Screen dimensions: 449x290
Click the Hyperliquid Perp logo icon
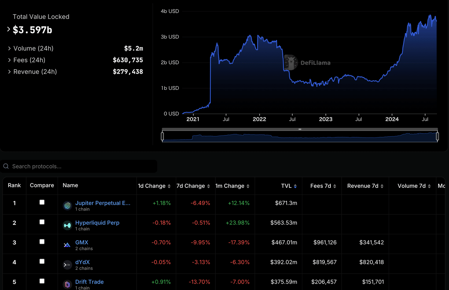tap(67, 225)
